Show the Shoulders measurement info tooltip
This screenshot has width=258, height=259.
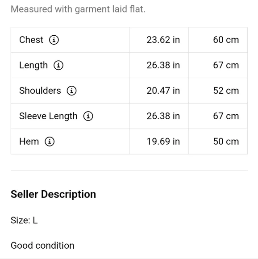[x=71, y=91]
